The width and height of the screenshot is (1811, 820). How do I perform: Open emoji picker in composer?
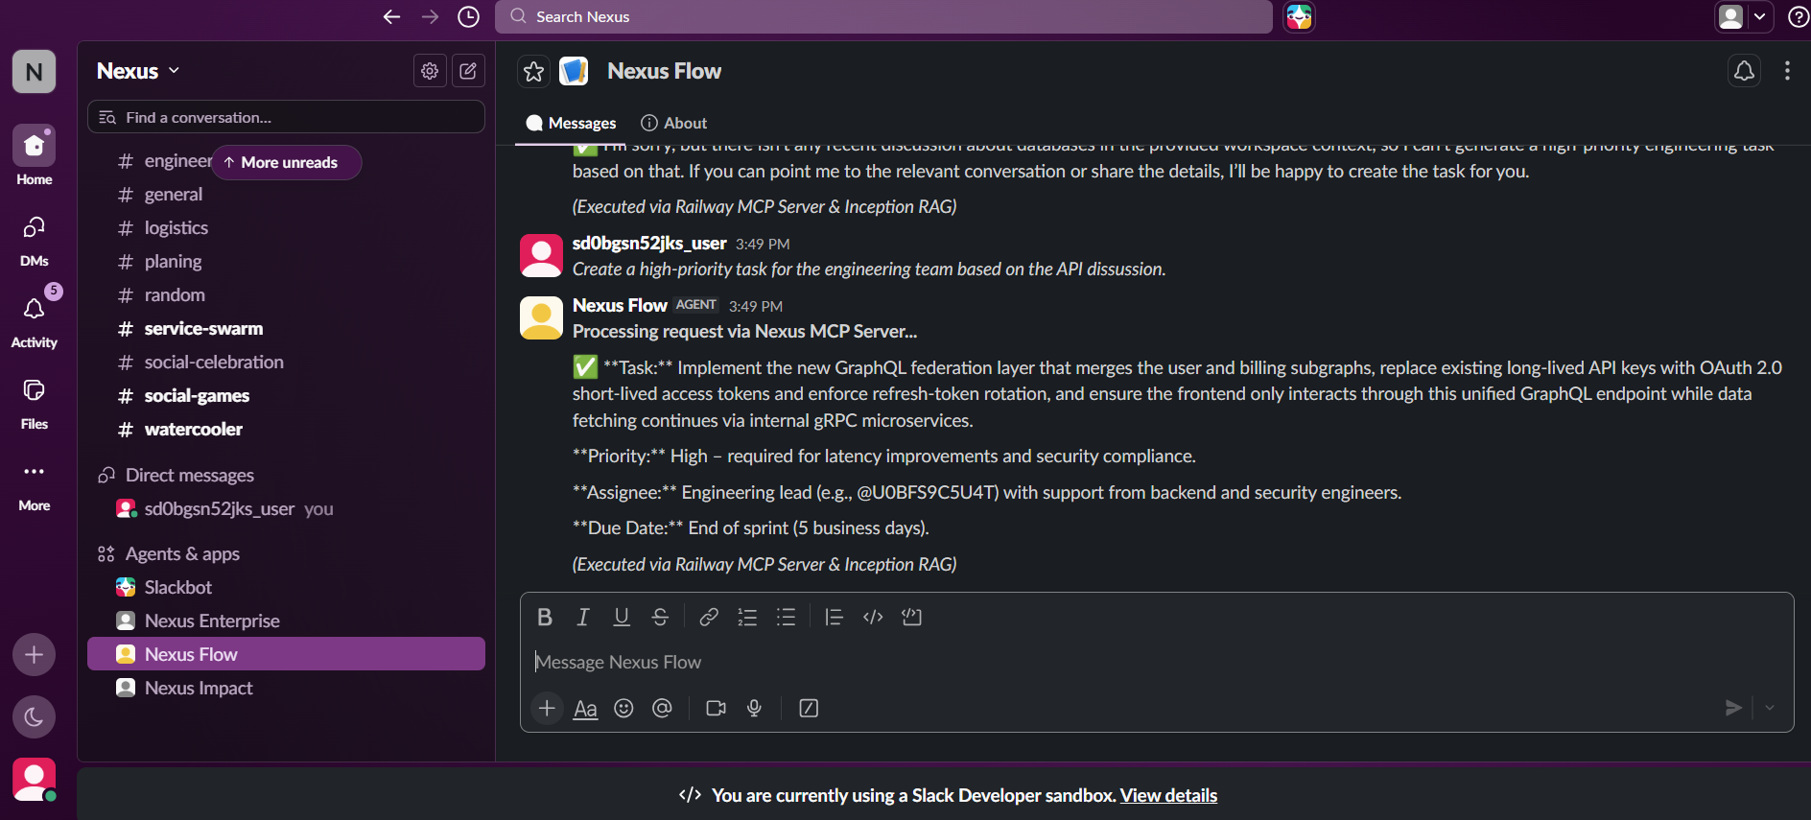click(x=623, y=708)
